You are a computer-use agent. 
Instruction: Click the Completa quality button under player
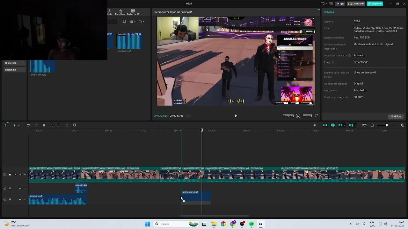click(288, 116)
